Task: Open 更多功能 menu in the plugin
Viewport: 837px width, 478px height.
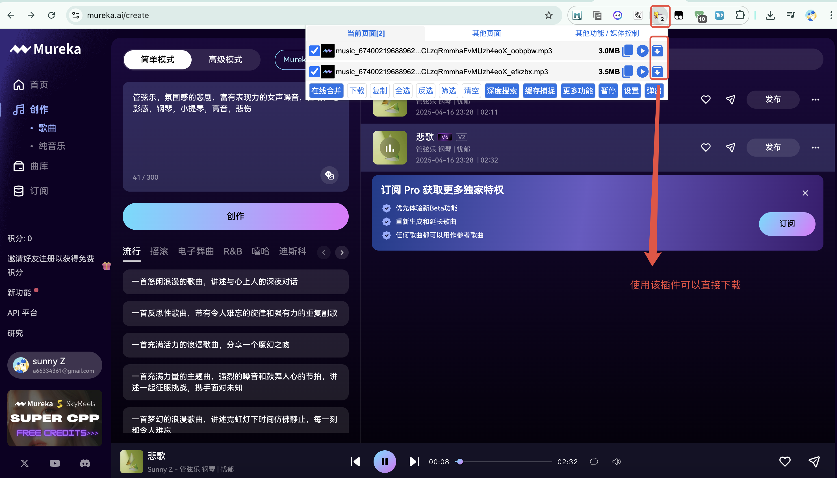Action: point(577,91)
